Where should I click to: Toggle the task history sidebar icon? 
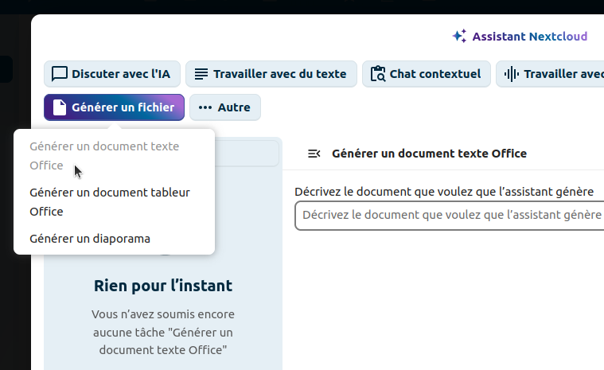[x=314, y=154]
